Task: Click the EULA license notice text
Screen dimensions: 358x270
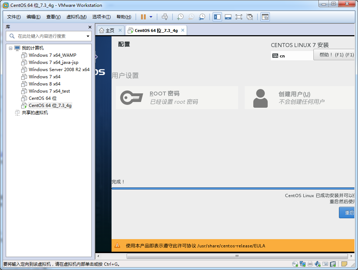Action: coord(195,246)
